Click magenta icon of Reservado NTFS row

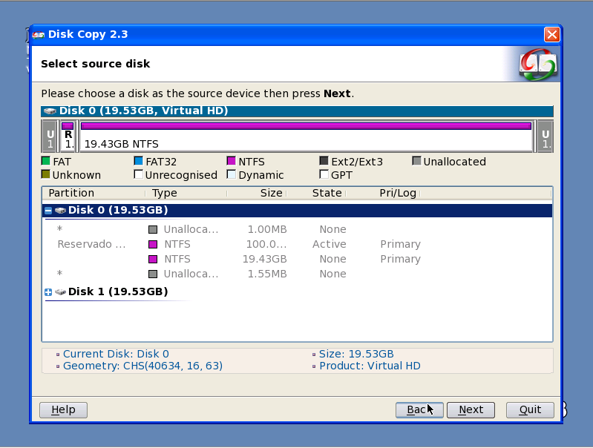(x=153, y=244)
